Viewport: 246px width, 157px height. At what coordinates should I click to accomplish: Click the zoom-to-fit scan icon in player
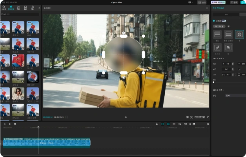[x=191, y=117]
